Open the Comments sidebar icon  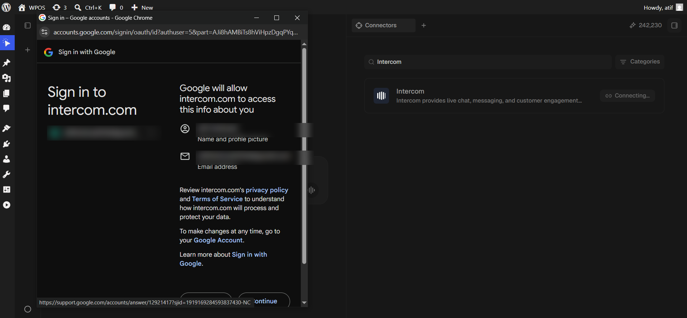(6, 108)
